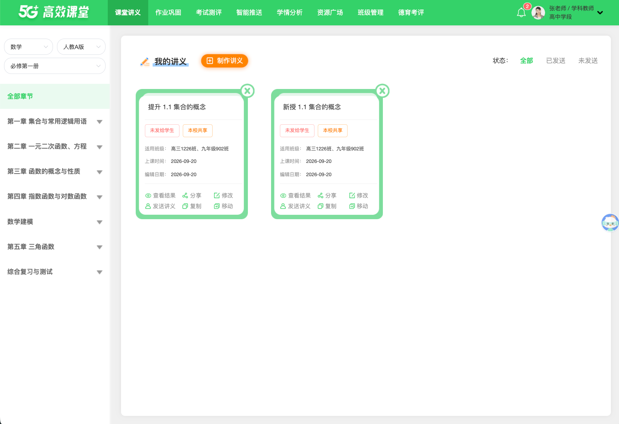Open the 班级管理 tab
619x424 pixels.
tap(371, 13)
